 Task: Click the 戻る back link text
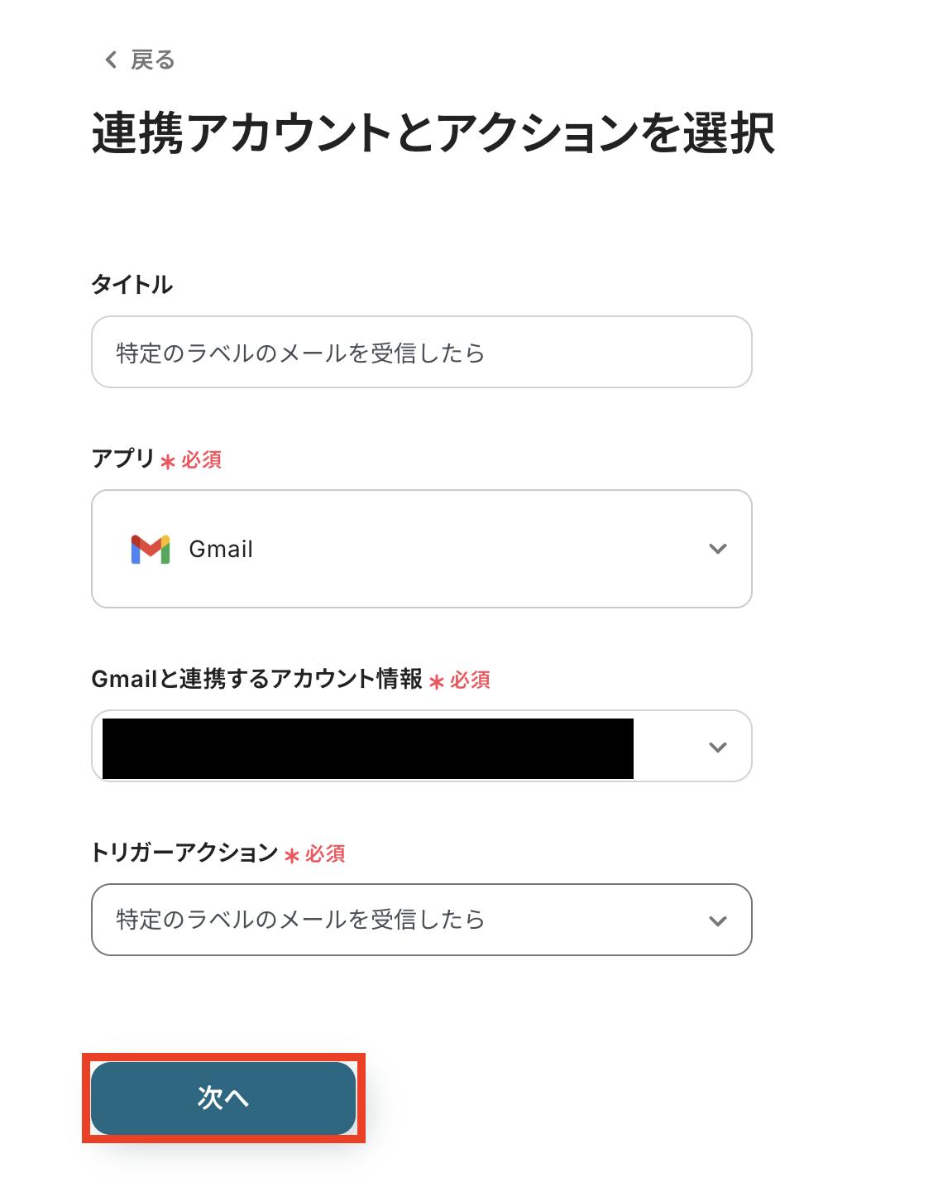click(153, 60)
